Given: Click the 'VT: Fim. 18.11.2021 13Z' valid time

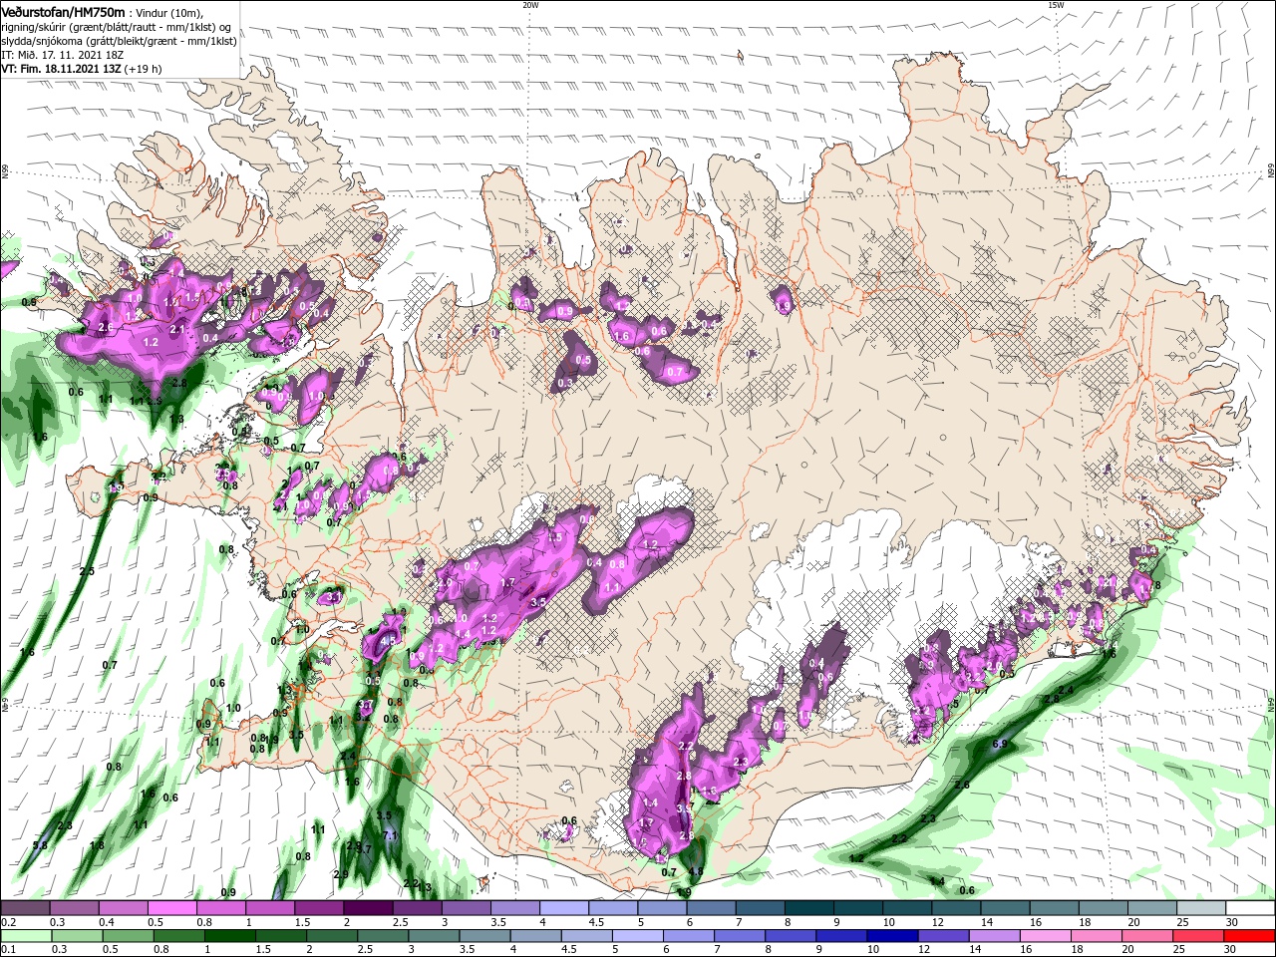Looking at the screenshot, I should [x=62, y=69].
